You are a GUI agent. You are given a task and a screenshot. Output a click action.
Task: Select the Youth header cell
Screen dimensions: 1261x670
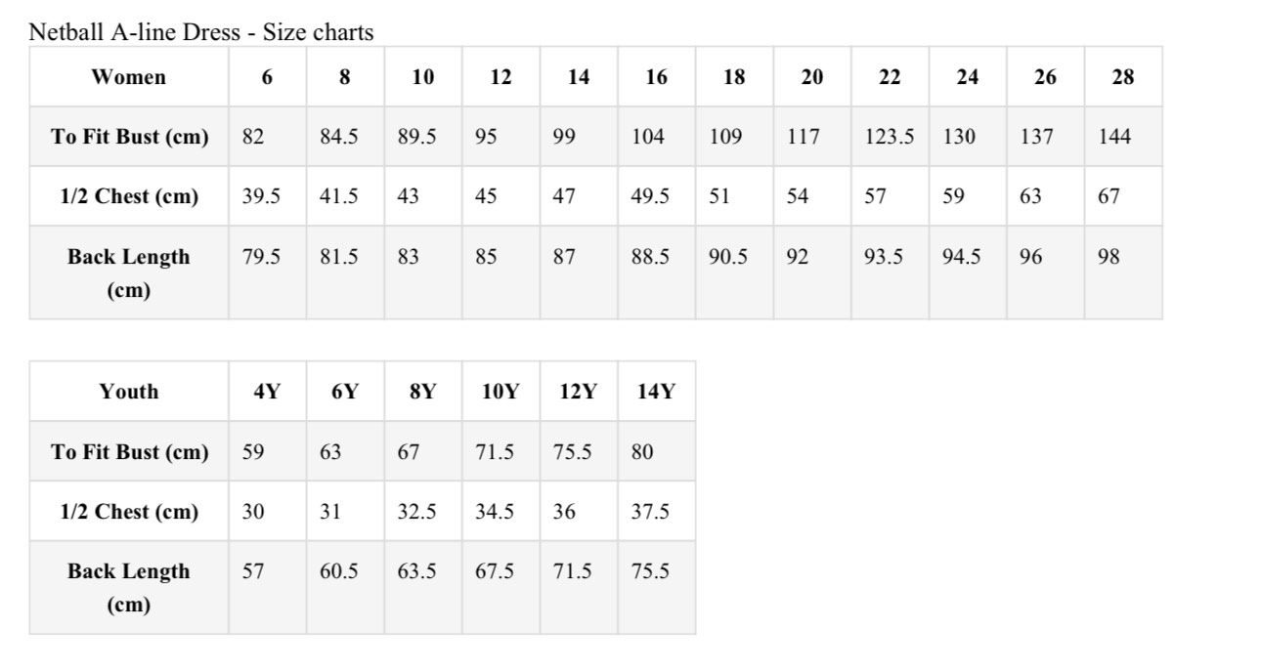(x=129, y=392)
